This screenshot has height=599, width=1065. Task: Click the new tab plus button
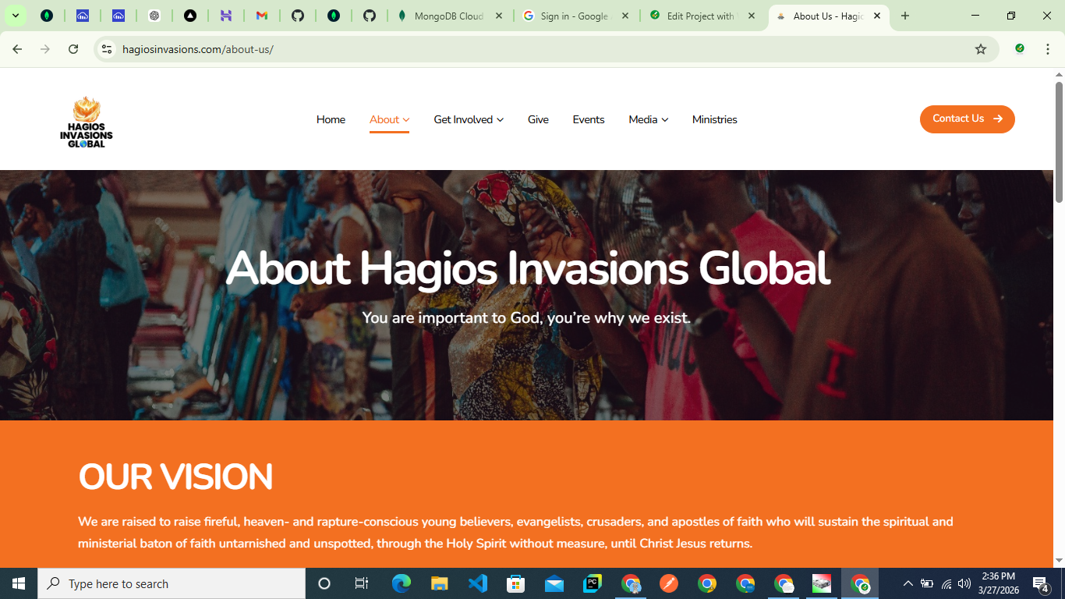click(x=905, y=16)
